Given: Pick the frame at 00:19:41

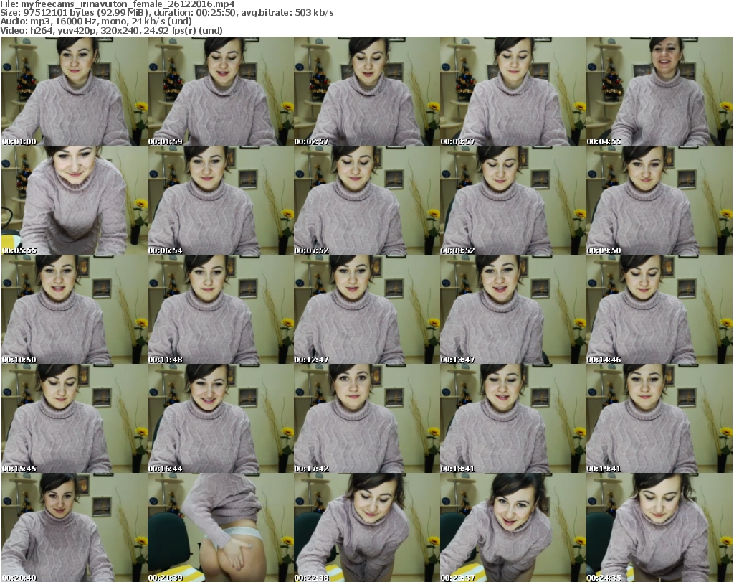Looking at the screenshot, I should [x=659, y=418].
